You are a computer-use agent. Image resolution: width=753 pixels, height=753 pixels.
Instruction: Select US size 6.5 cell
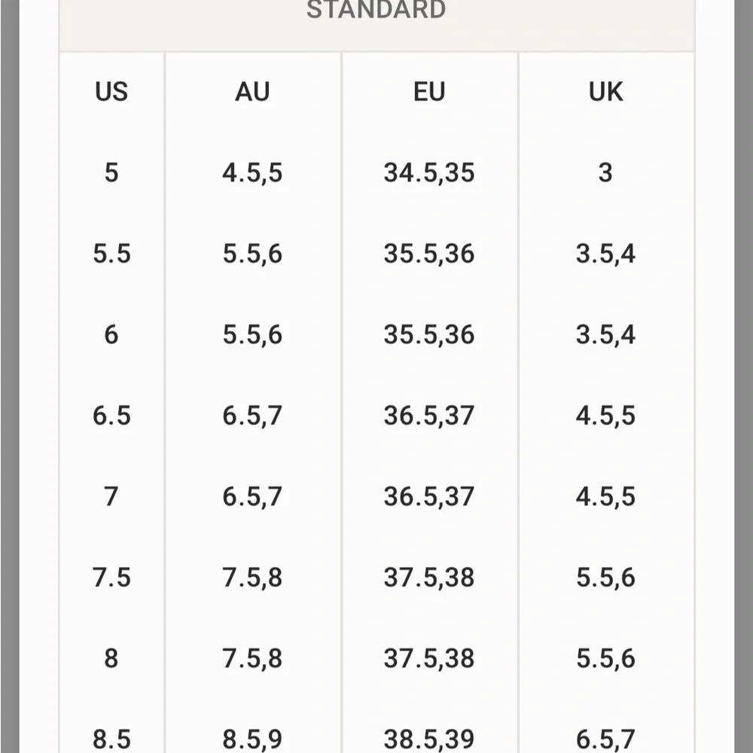[111, 415]
